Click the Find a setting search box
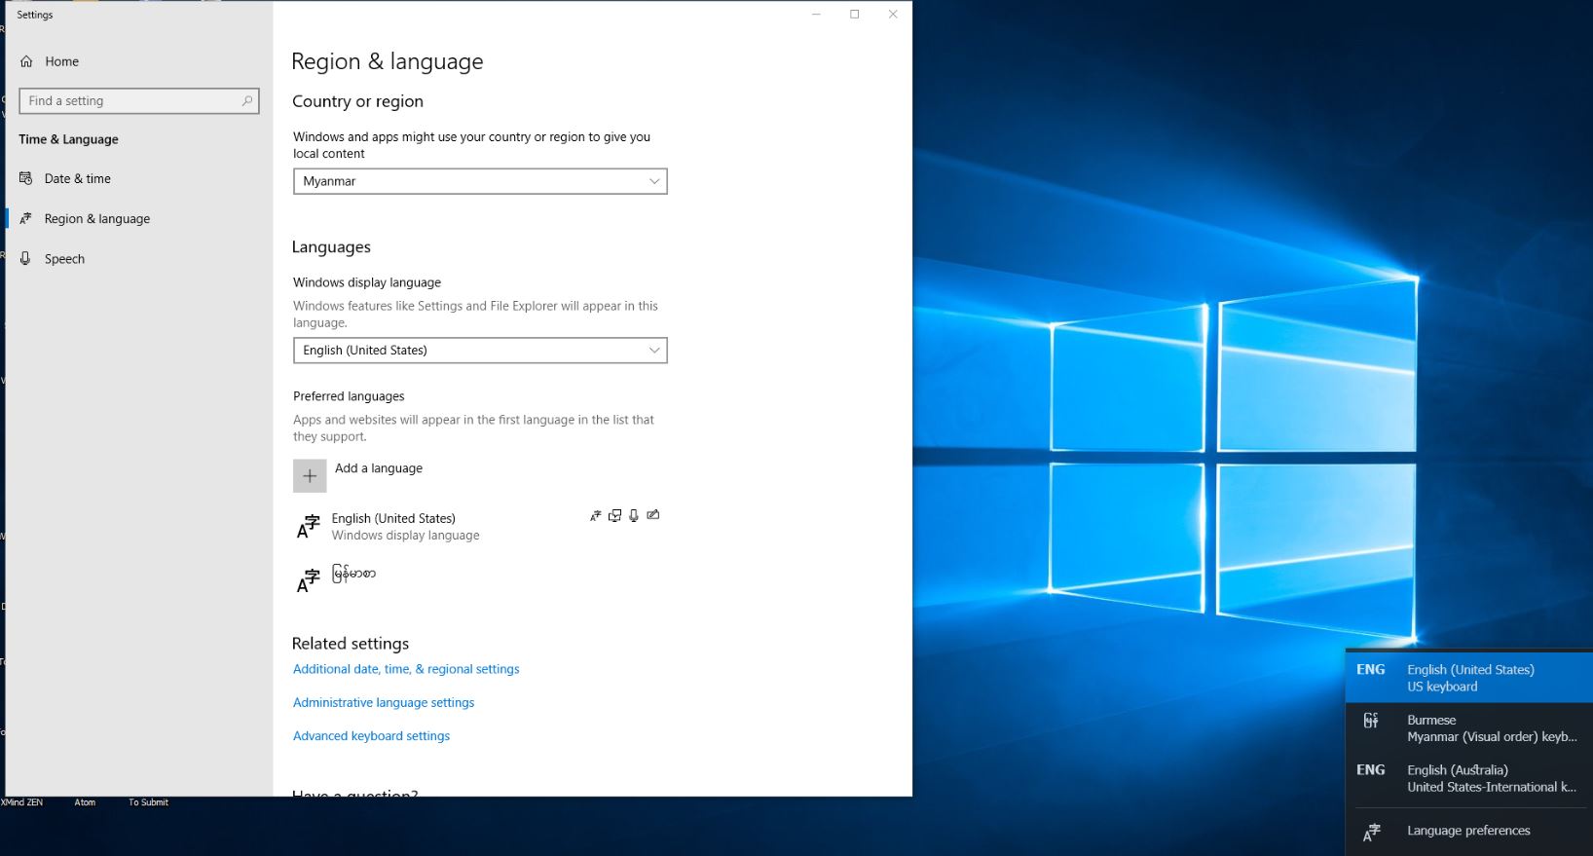This screenshot has height=856, width=1593. (x=139, y=100)
